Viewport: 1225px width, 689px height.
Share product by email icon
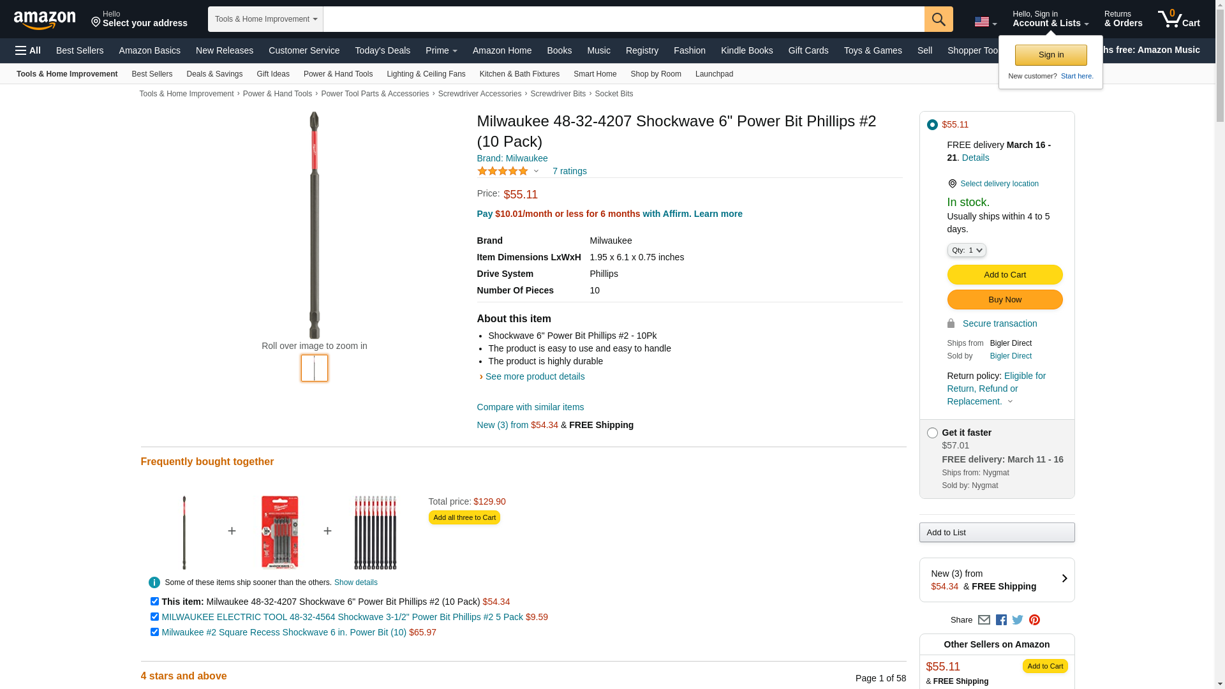(984, 620)
